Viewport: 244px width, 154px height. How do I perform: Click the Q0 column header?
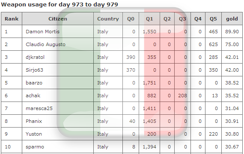pyautogui.click(x=131, y=19)
